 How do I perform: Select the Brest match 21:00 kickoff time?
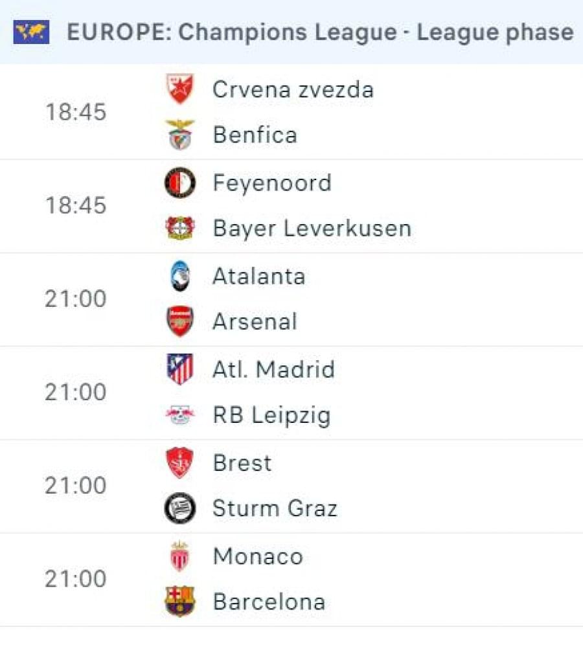point(75,486)
